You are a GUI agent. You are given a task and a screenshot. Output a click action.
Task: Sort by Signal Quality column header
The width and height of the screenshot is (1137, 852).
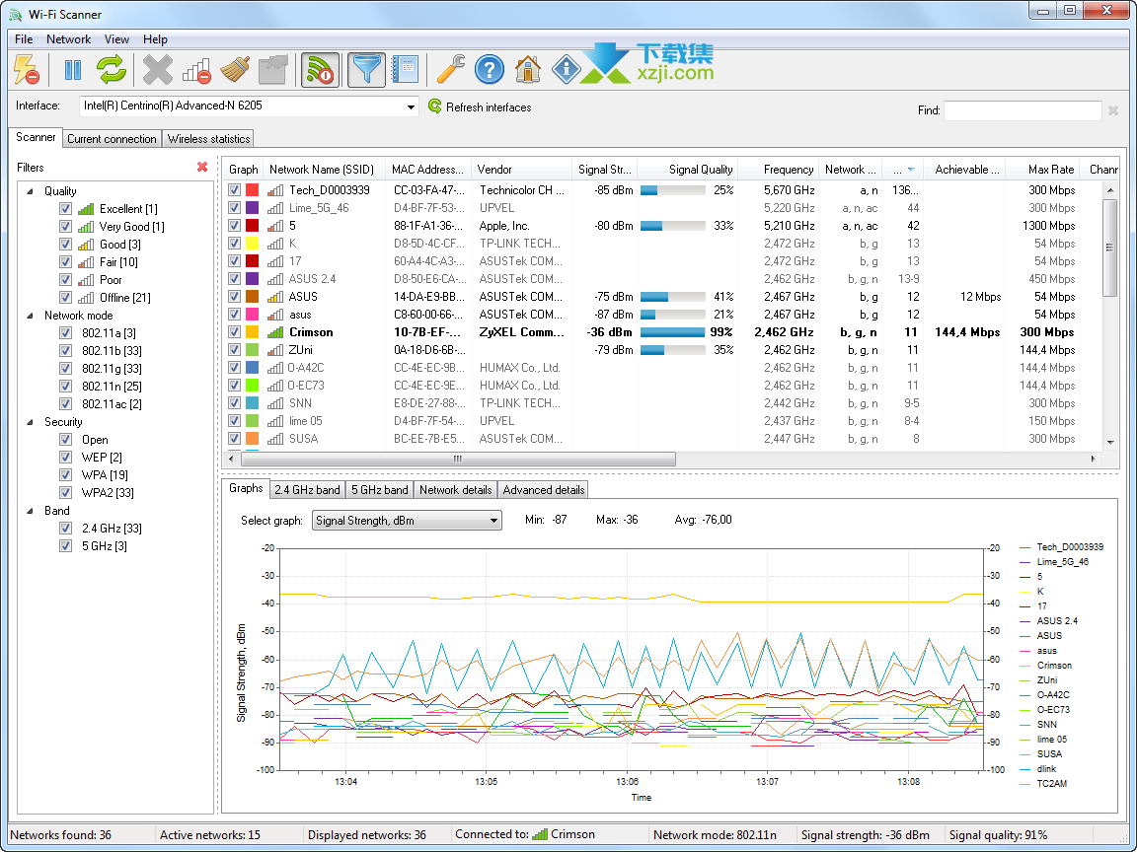coord(687,170)
